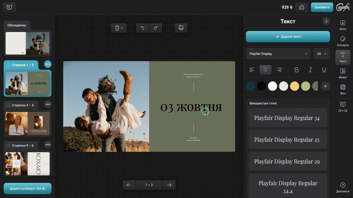Expand the Playfair Display font dropdown
The width and height of the screenshot is (353, 198).
278,54
